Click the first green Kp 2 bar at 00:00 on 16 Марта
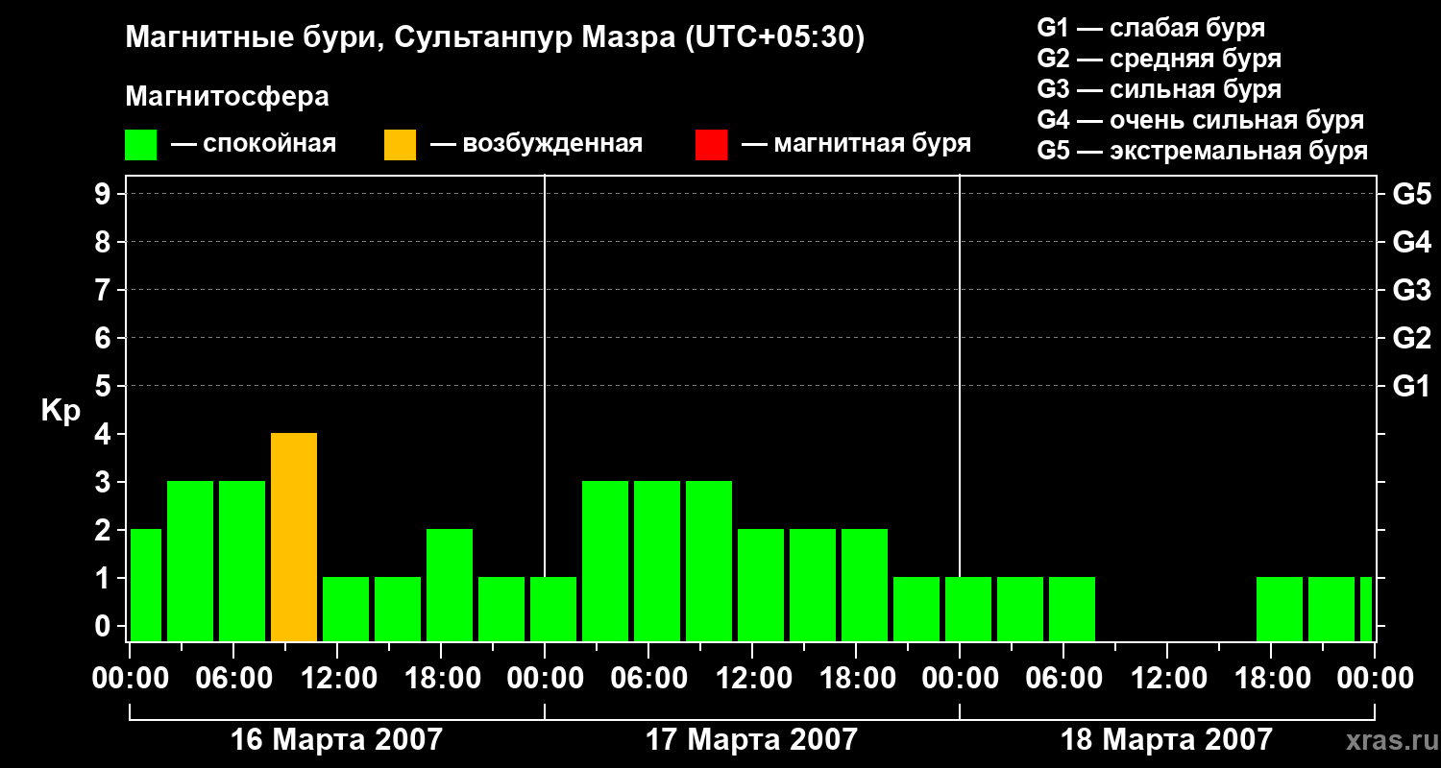The width and height of the screenshot is (1441, 768). (146, 586)
